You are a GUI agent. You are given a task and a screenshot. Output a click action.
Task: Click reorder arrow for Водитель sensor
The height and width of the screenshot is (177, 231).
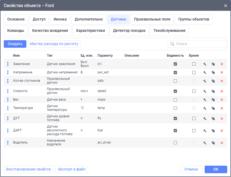tap(8, 143)
